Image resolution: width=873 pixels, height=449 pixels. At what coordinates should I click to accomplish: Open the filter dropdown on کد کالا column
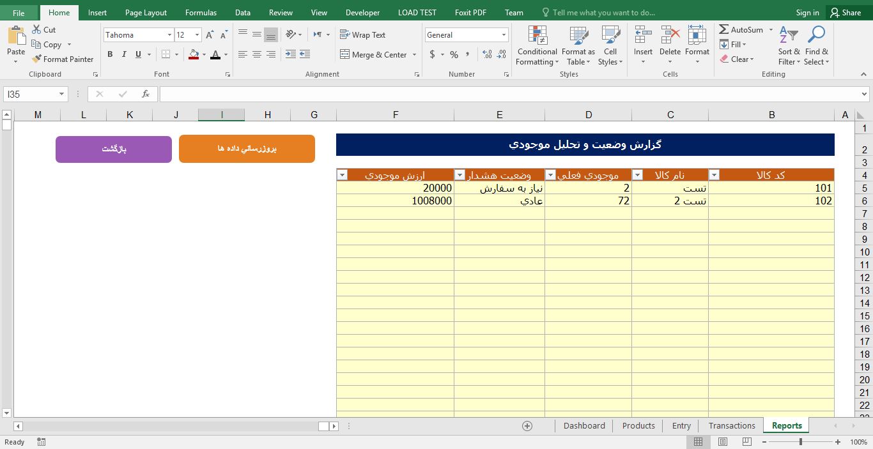(x=714, y=174)
